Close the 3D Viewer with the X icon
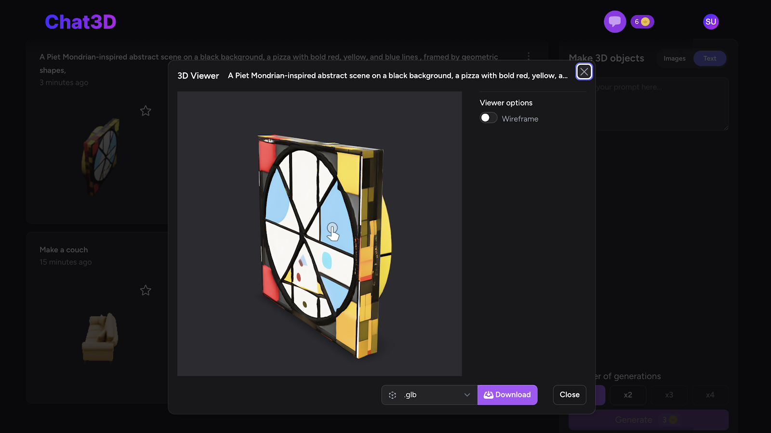The width and height of the screenshot is (771, 433). tap(584, 72)
